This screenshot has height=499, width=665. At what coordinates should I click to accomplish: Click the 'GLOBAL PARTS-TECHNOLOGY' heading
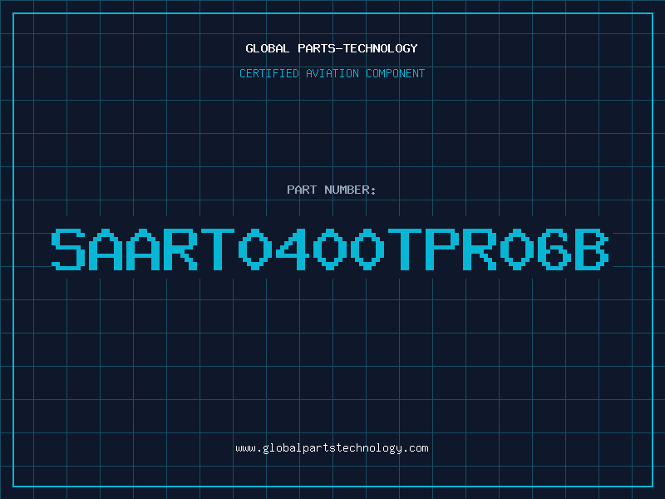click(332, 48)
